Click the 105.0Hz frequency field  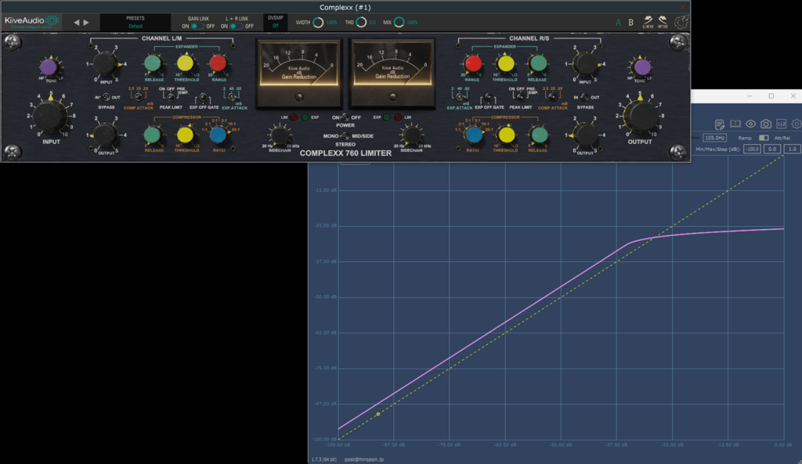click(x=714, y=138)
